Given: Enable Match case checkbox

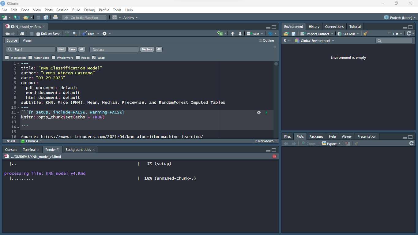Looking at the screenshot, I should 30,58.
